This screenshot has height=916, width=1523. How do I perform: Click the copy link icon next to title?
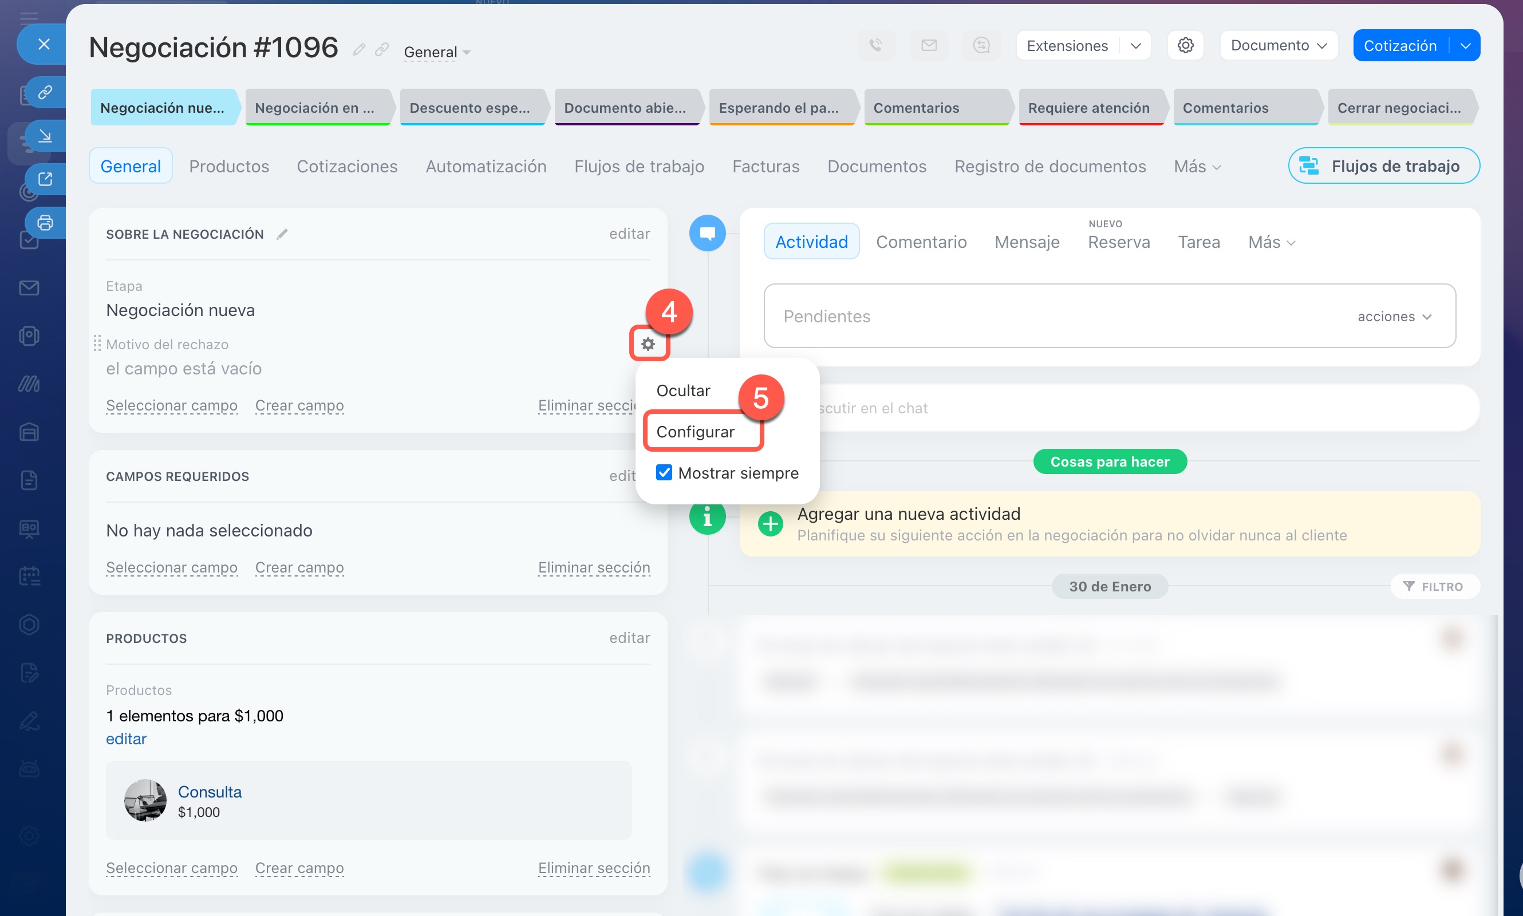[382, 49]
